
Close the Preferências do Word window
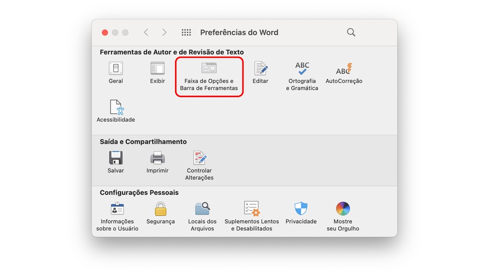coord(105,32)
